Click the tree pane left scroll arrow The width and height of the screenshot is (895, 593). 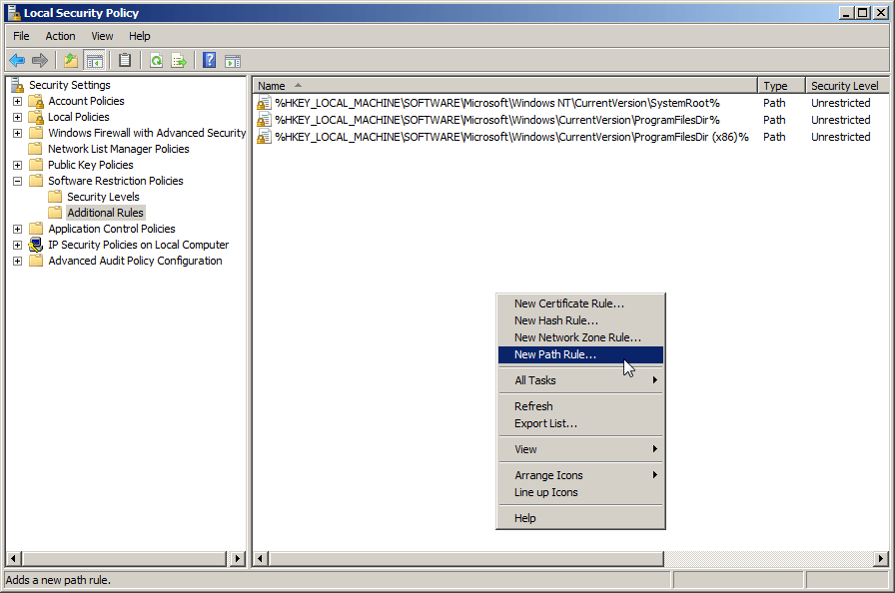pyautogui.click(x=14, y=559)
